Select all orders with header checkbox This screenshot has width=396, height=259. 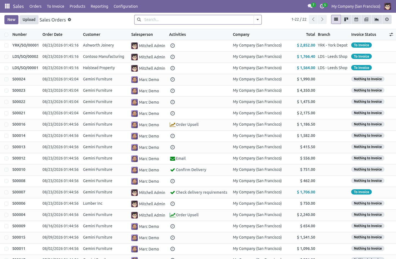6,35
